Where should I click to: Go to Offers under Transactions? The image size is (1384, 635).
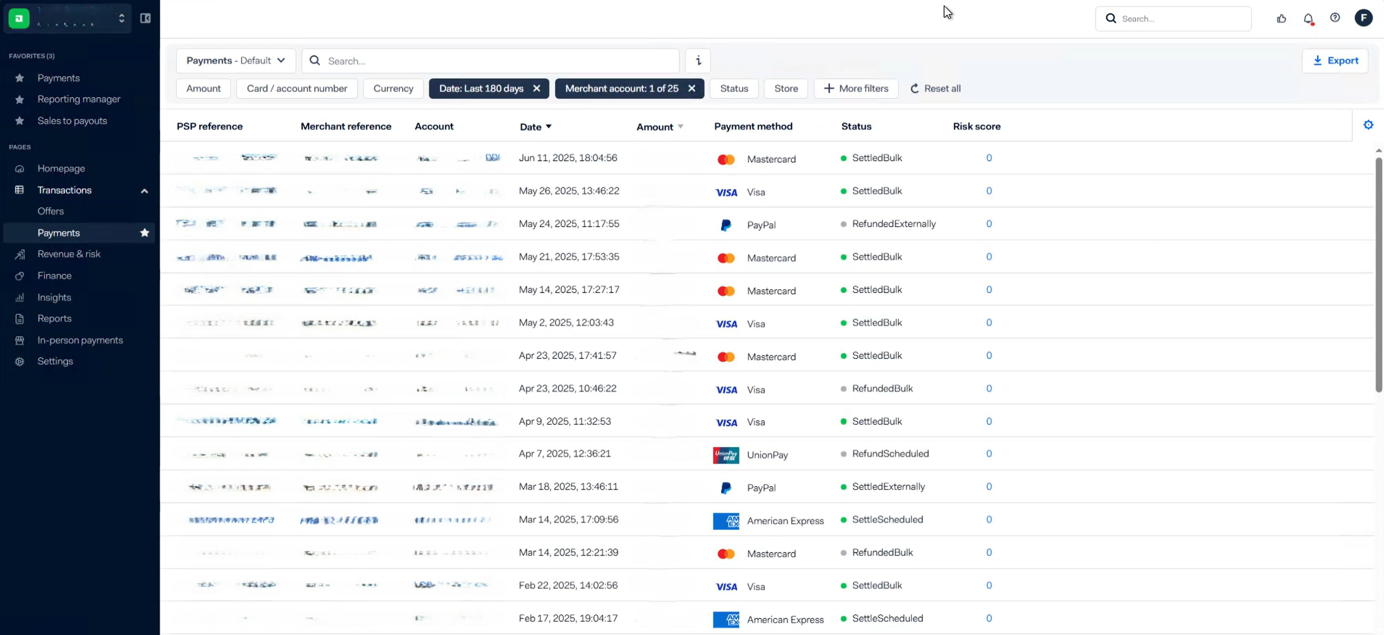click(51, 211)
